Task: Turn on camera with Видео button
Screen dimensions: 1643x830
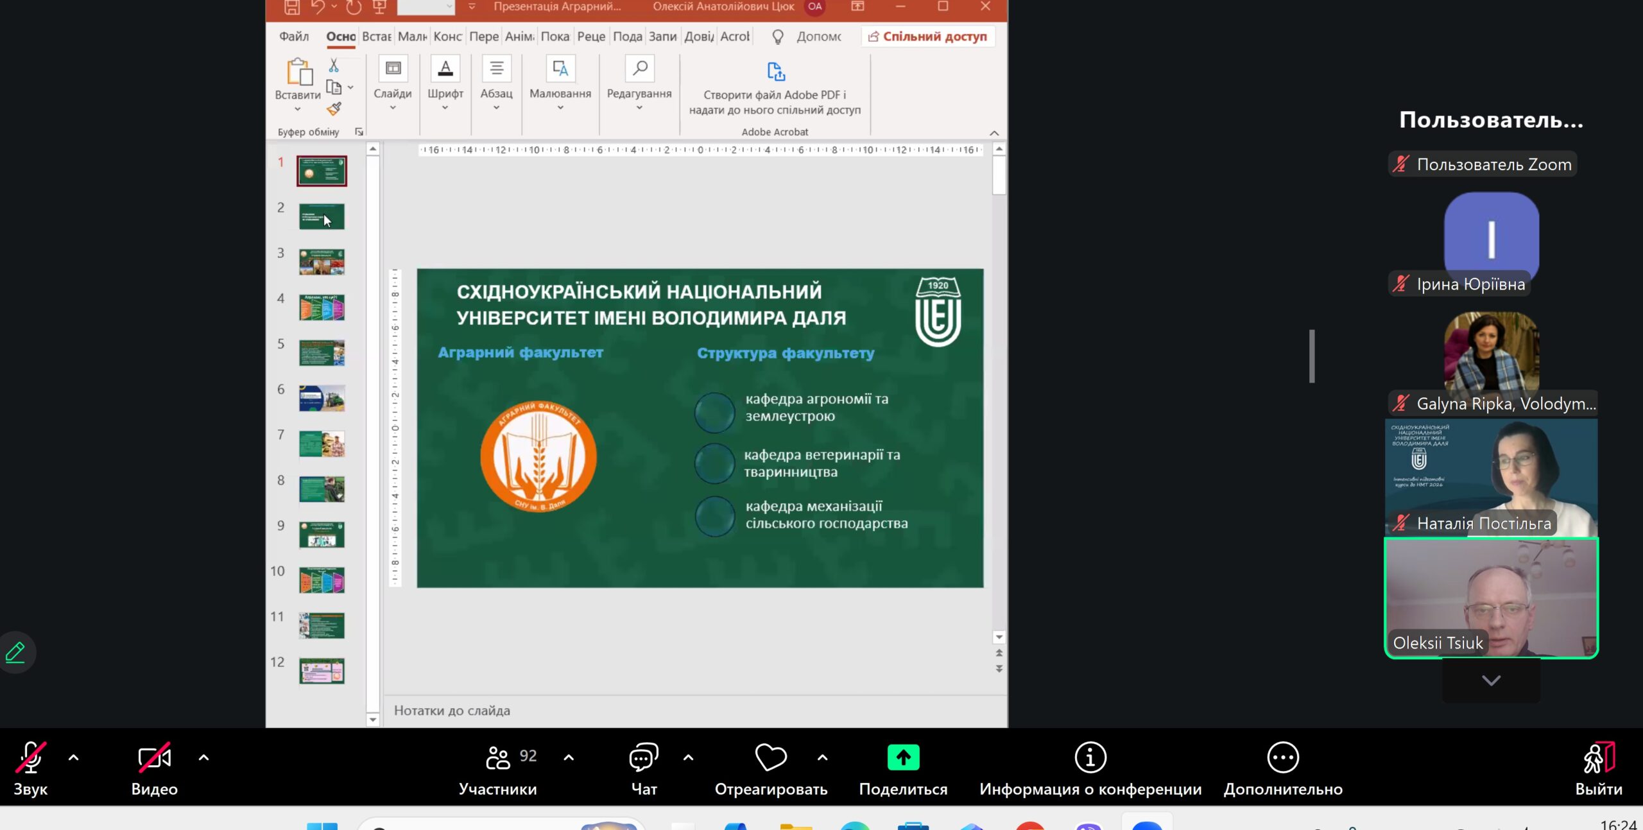Action: pos(154,758)
